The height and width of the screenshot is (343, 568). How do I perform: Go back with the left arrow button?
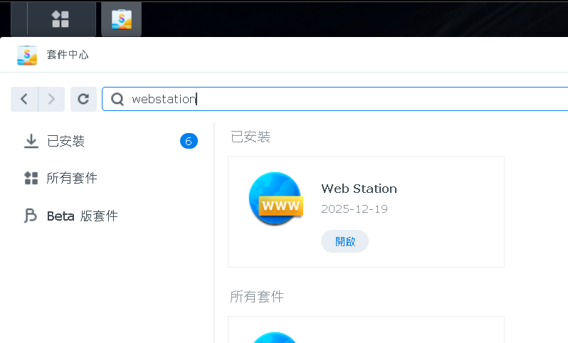(24, 99)
